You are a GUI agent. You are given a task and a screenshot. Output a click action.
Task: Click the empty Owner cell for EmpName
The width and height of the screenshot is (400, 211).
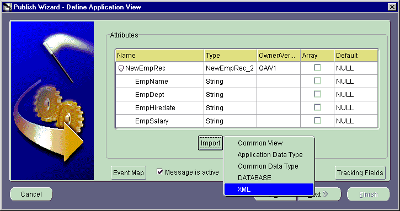pyautogui.click(x=279, y=82)
